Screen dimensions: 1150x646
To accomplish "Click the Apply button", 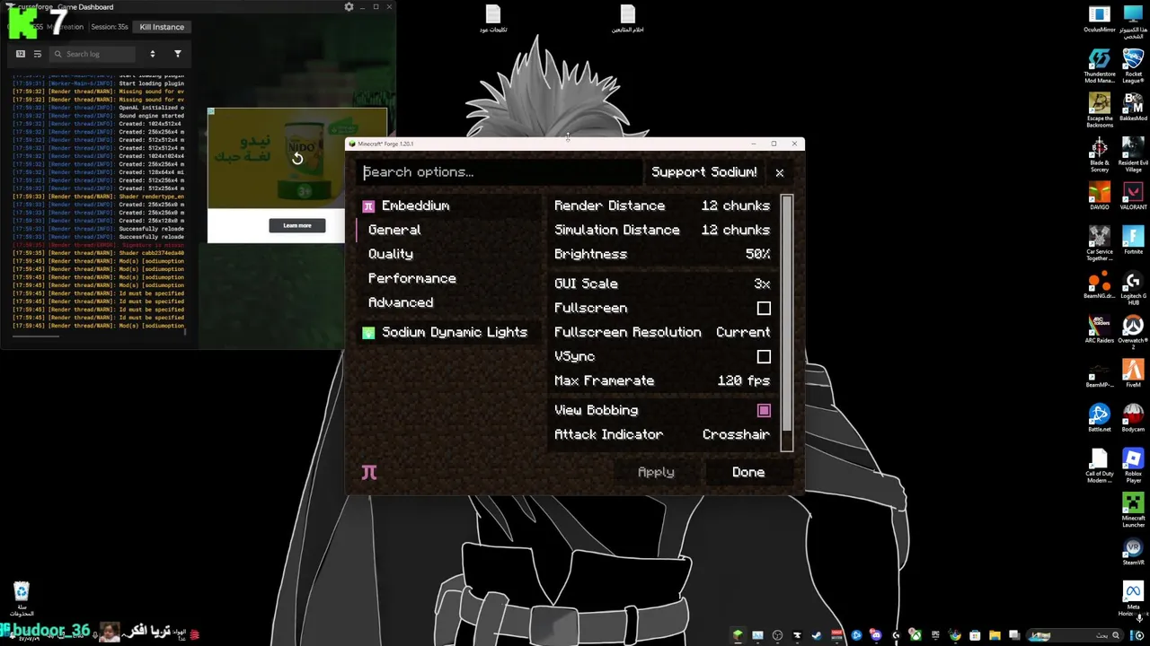I will tap(656, 472).
